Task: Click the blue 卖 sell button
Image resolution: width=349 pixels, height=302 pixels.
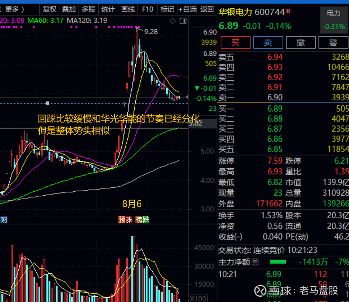Action: [268, 42]
